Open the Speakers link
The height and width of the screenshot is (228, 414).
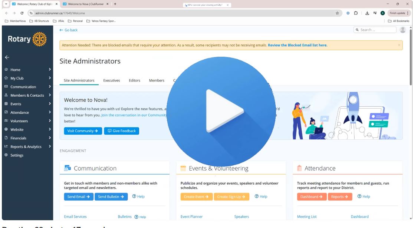[241, 217]
